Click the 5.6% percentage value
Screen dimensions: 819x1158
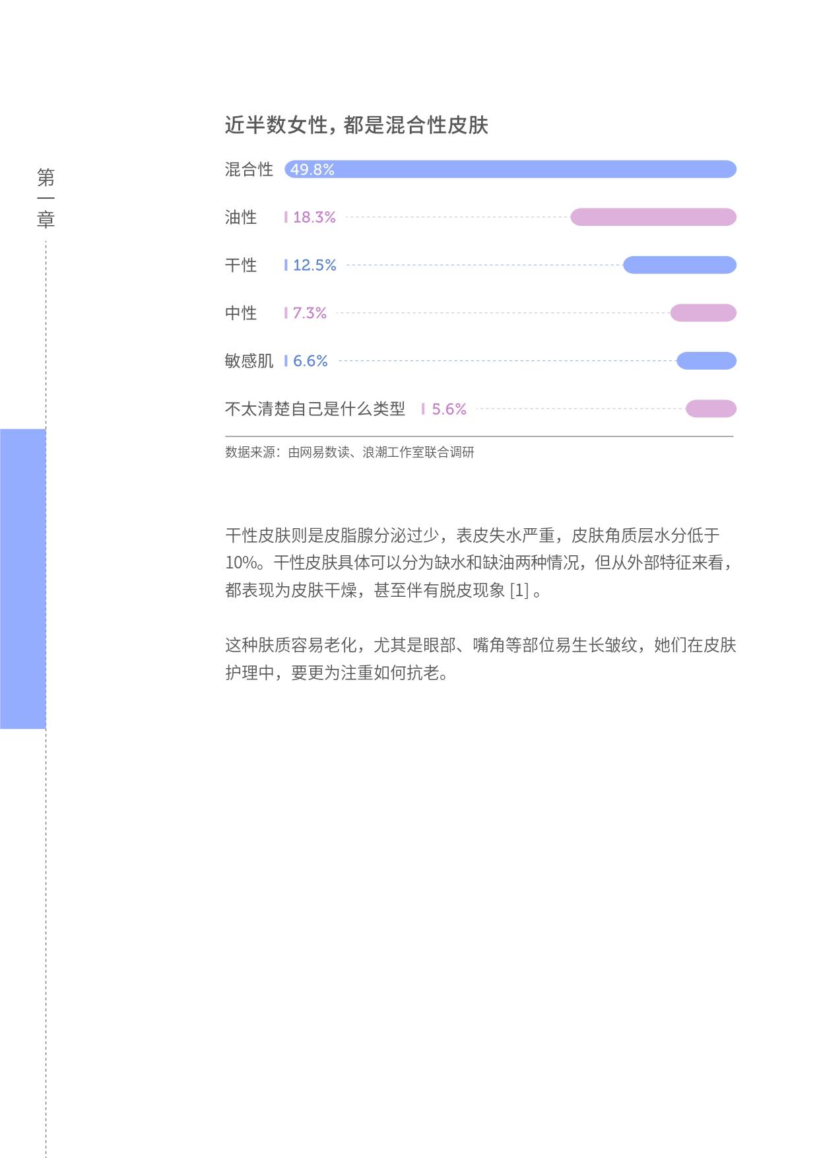pos(449,409)
